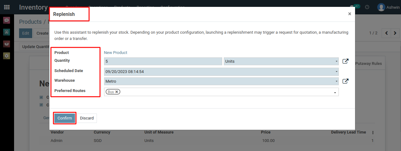Click the Quantity input field
Screen dimensions: 401x151
click(x=163, y=61)
